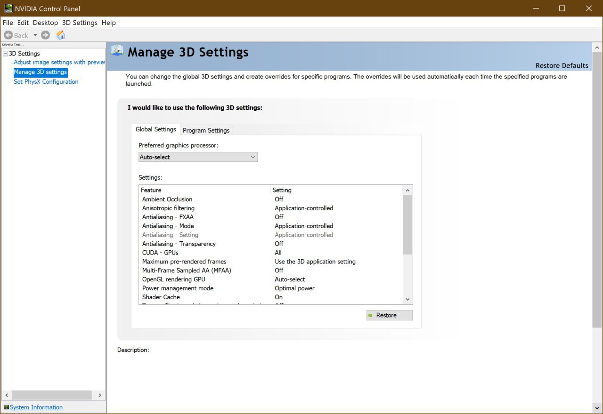This screenshot has height=414, width=603.
Task: Select the Global Settings tab
Action: (x=155, y=129)
